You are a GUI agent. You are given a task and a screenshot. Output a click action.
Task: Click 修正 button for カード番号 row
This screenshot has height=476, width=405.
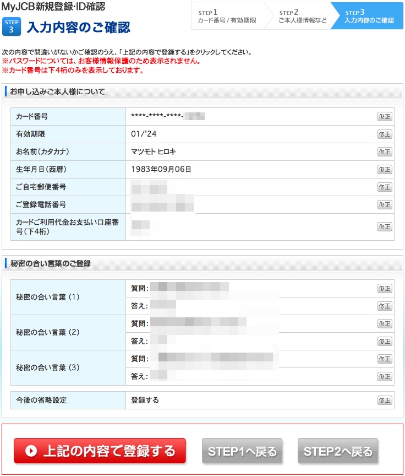tap(385, 116)
